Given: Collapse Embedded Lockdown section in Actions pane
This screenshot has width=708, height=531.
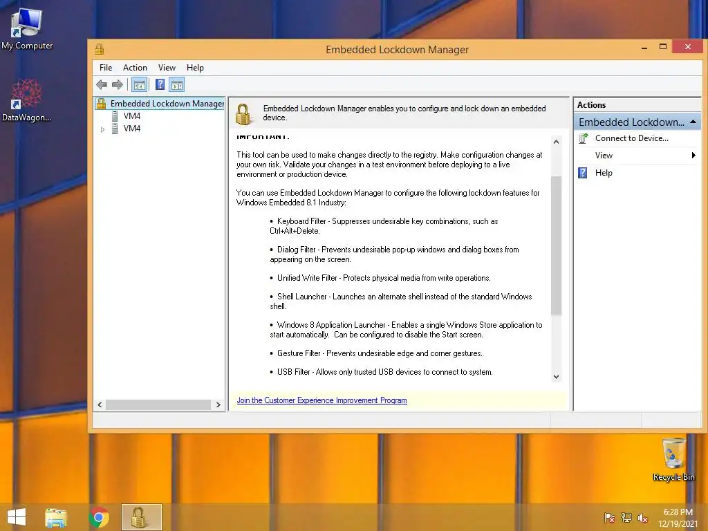Looking at the screenshot, I should [693, 122].
